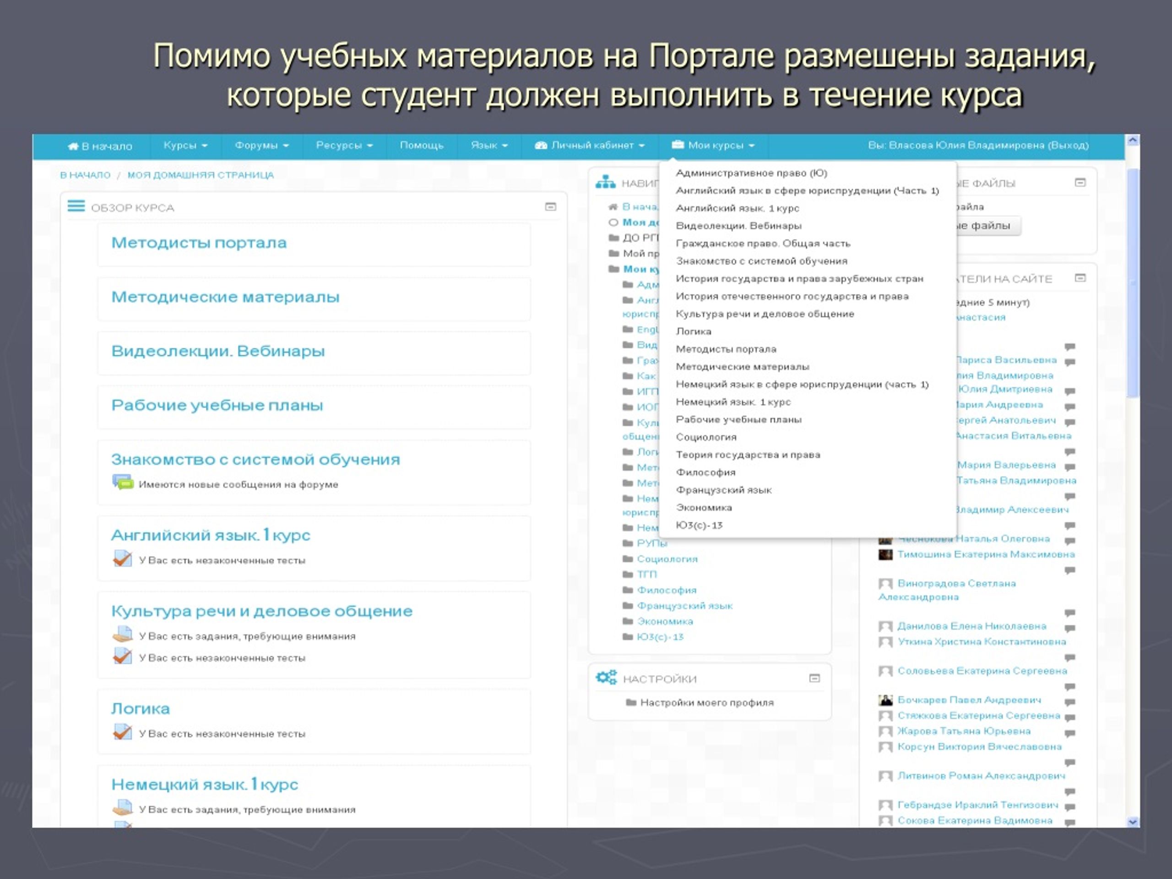Open the Форумы dropdown menu
Image resolution: width=1172 pixels, height=879 pixels.
262,145
